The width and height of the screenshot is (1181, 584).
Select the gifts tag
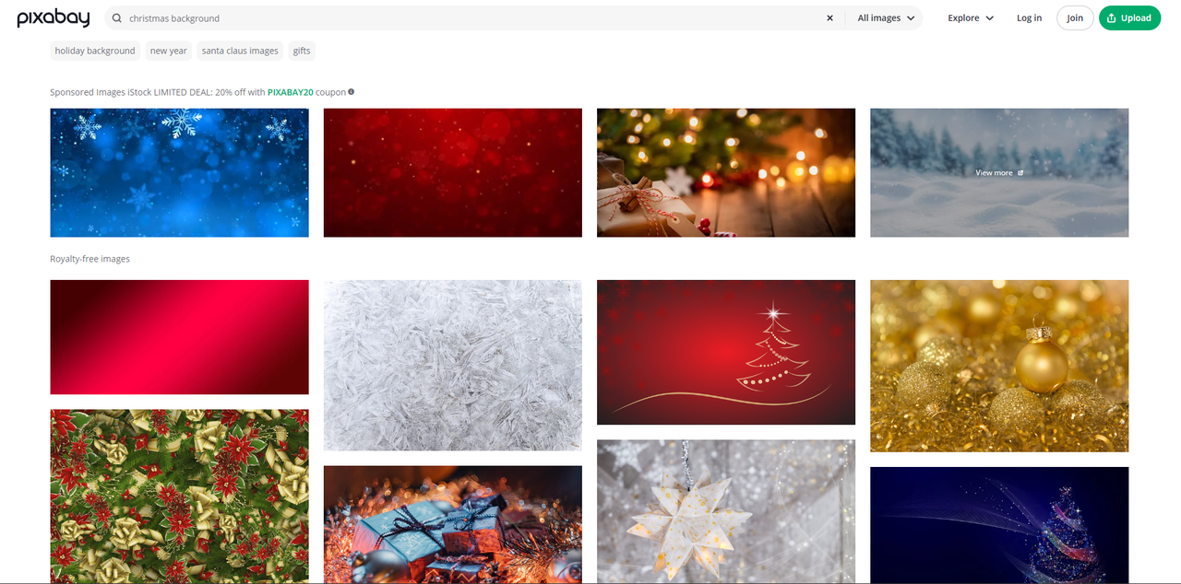(x=302, y=51)
